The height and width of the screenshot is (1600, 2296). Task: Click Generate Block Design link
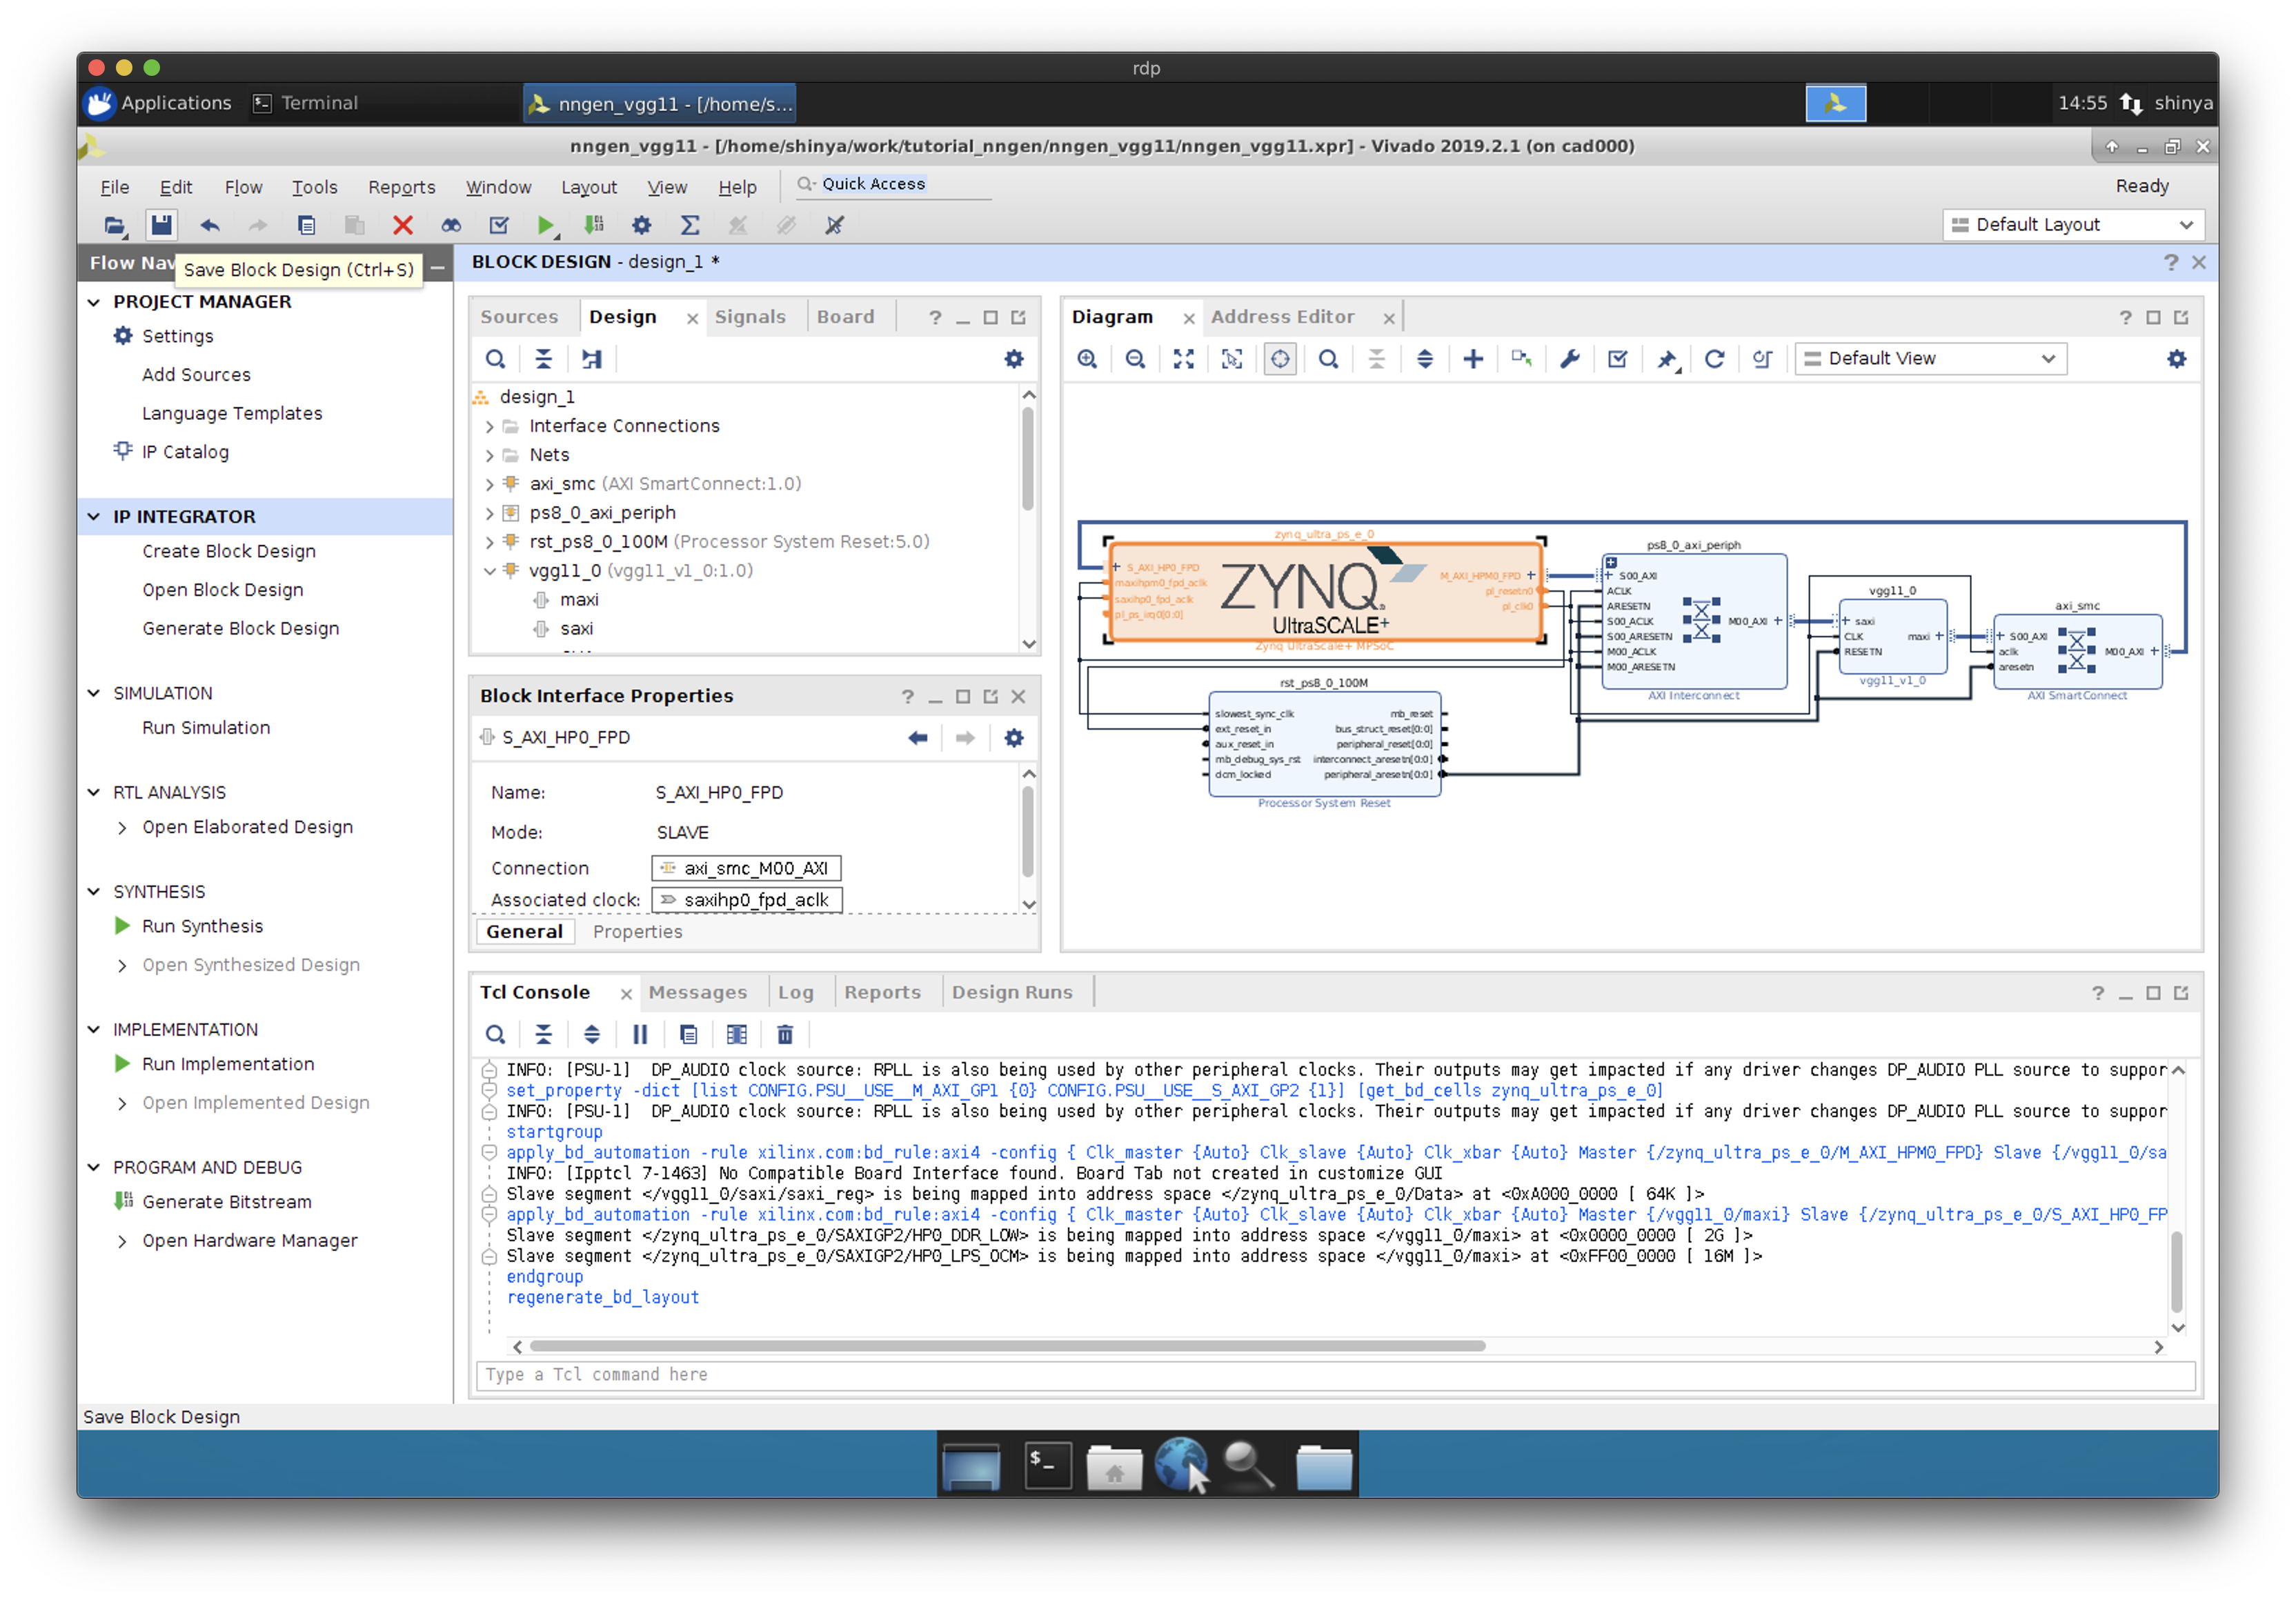(x=240, y=628)
